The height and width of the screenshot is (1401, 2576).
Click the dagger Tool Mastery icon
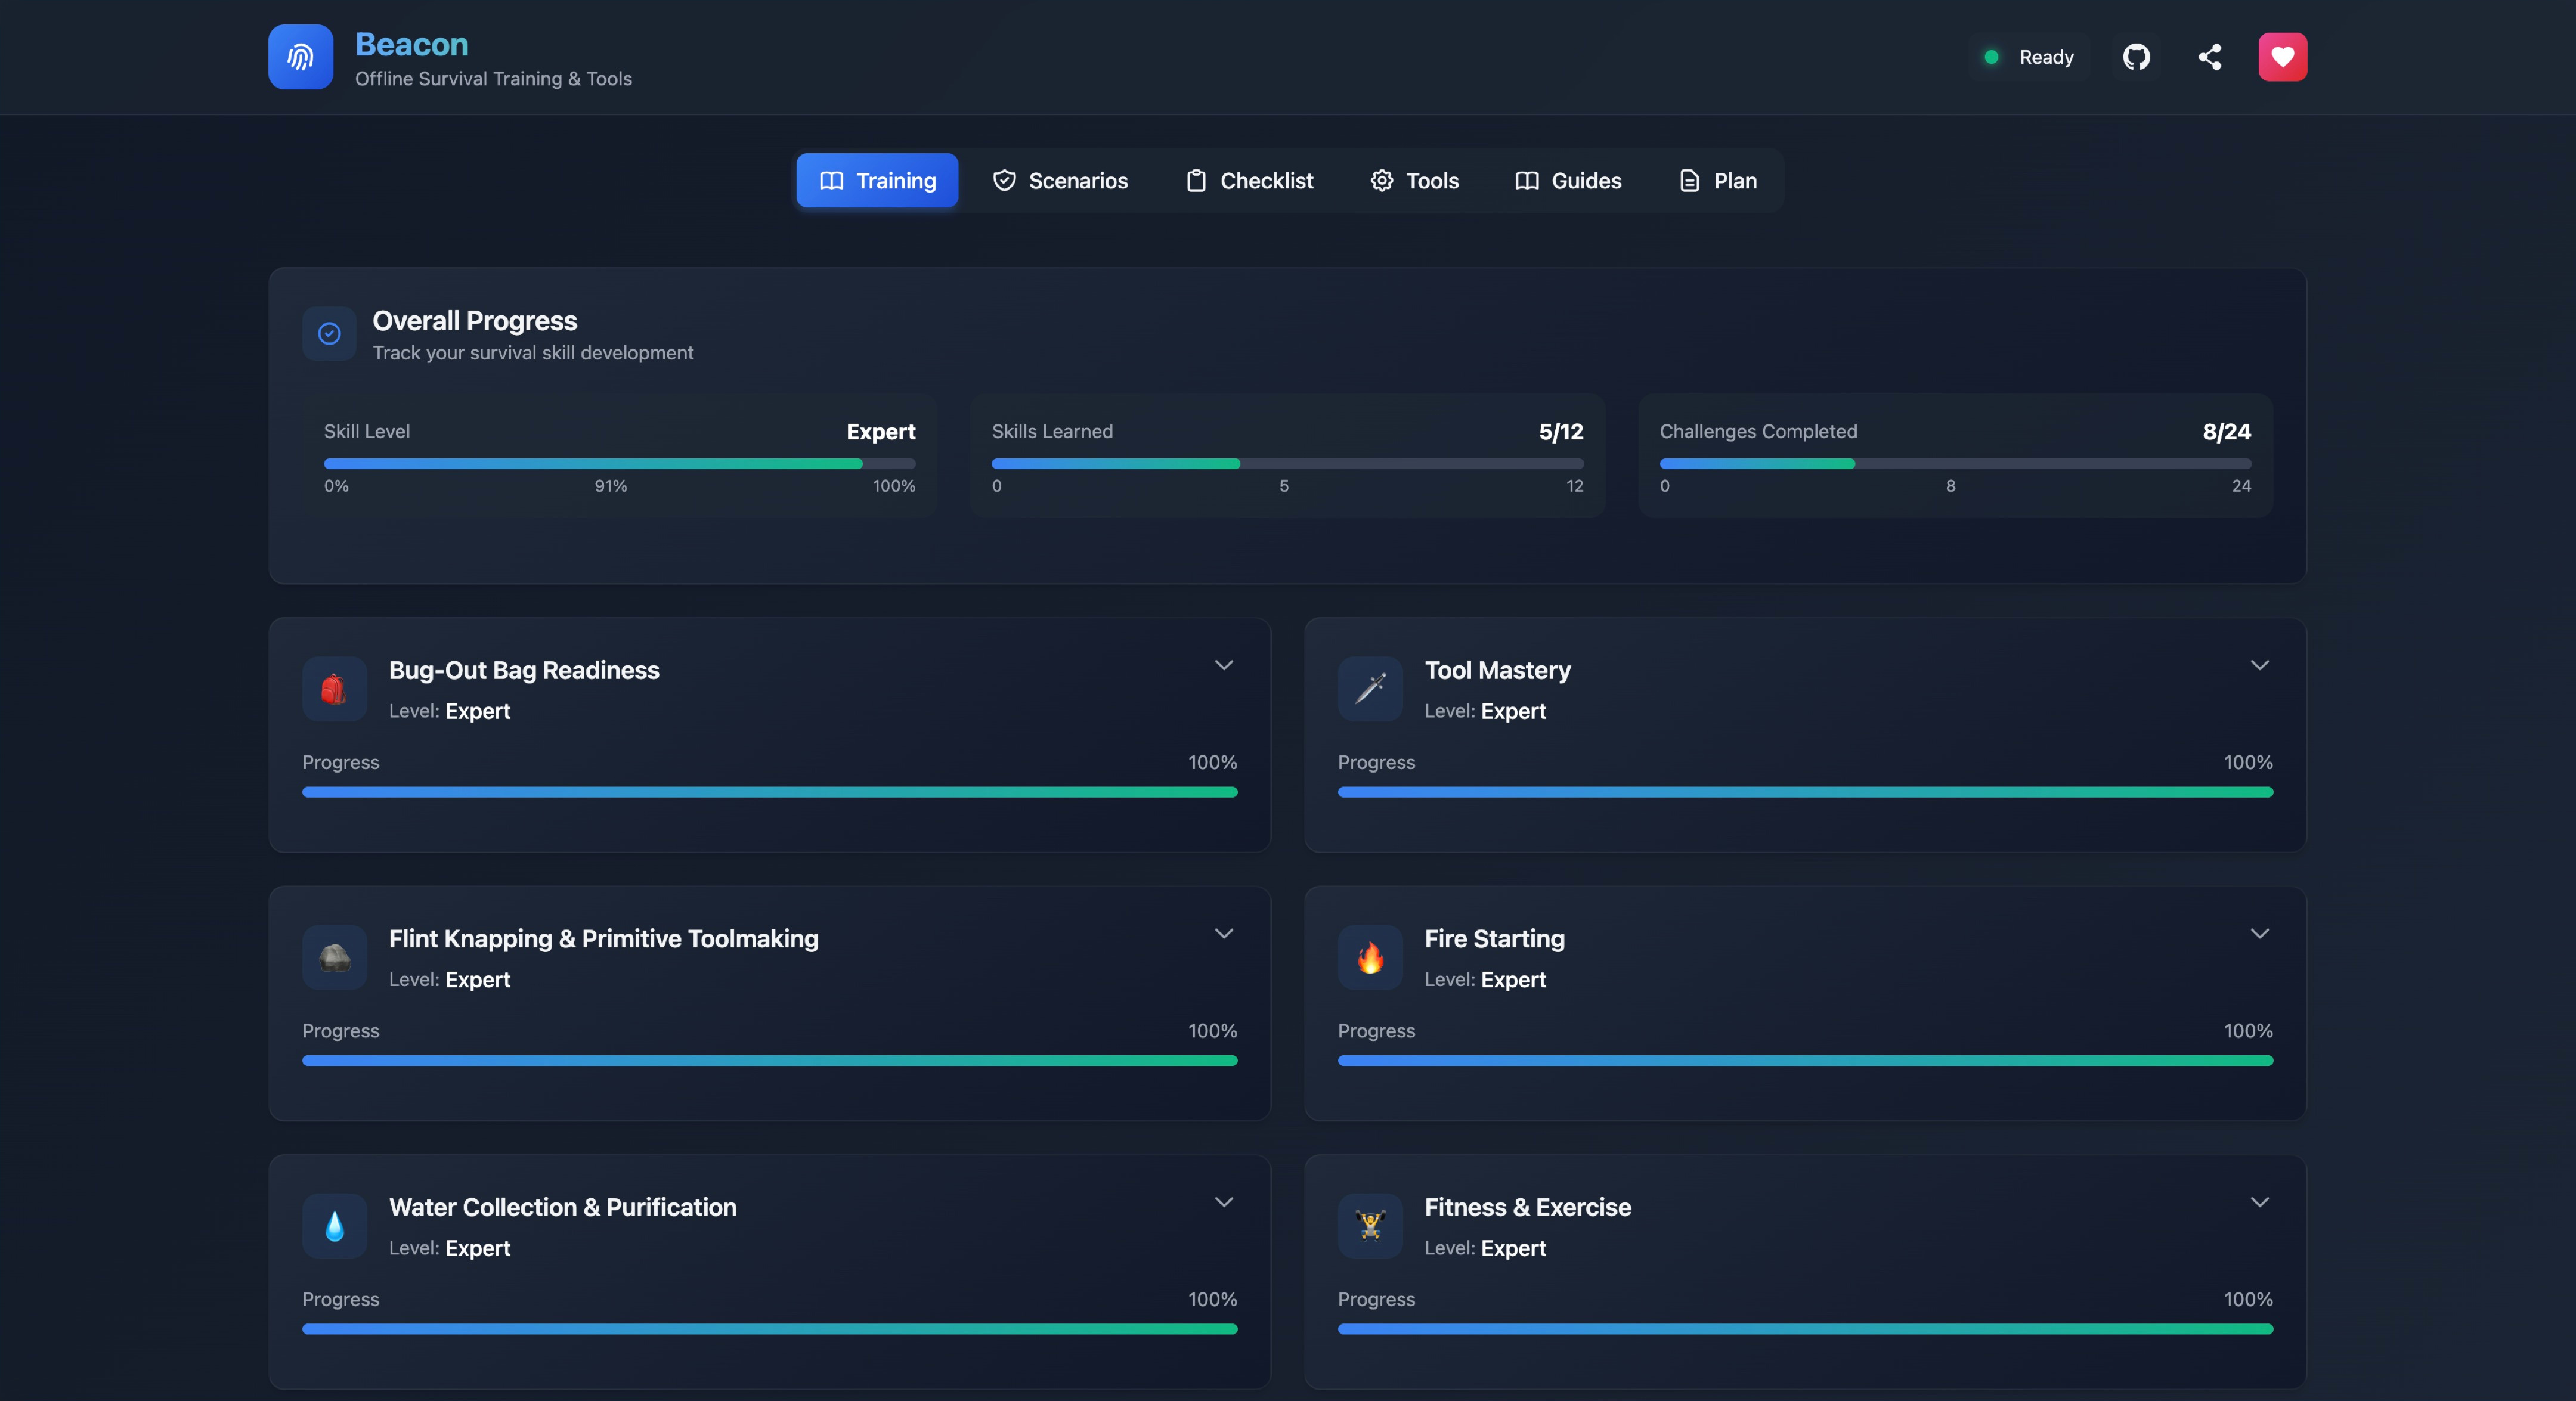coord(1370,689)
